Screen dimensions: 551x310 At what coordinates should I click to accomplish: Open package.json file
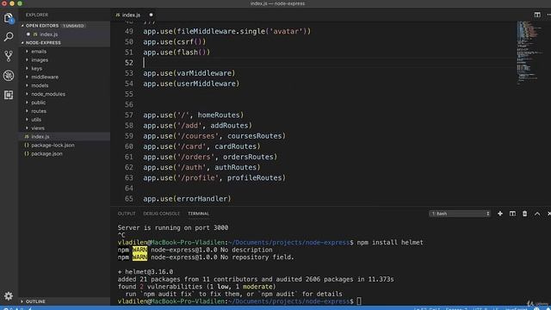tap(65, 153)
